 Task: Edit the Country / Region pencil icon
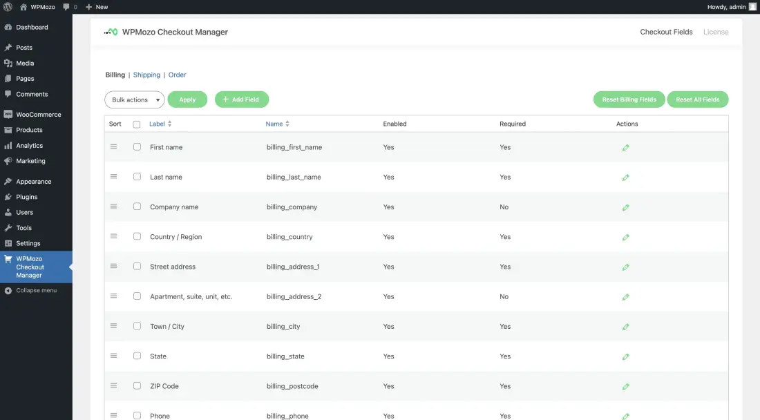pos(626,238)
